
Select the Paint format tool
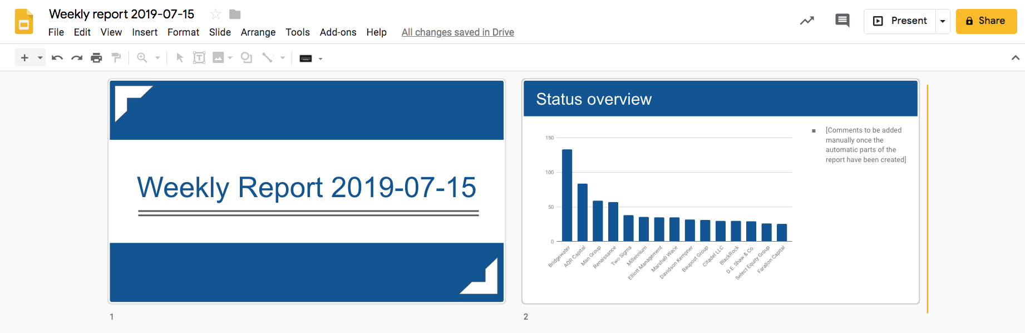tap(116, 58)
